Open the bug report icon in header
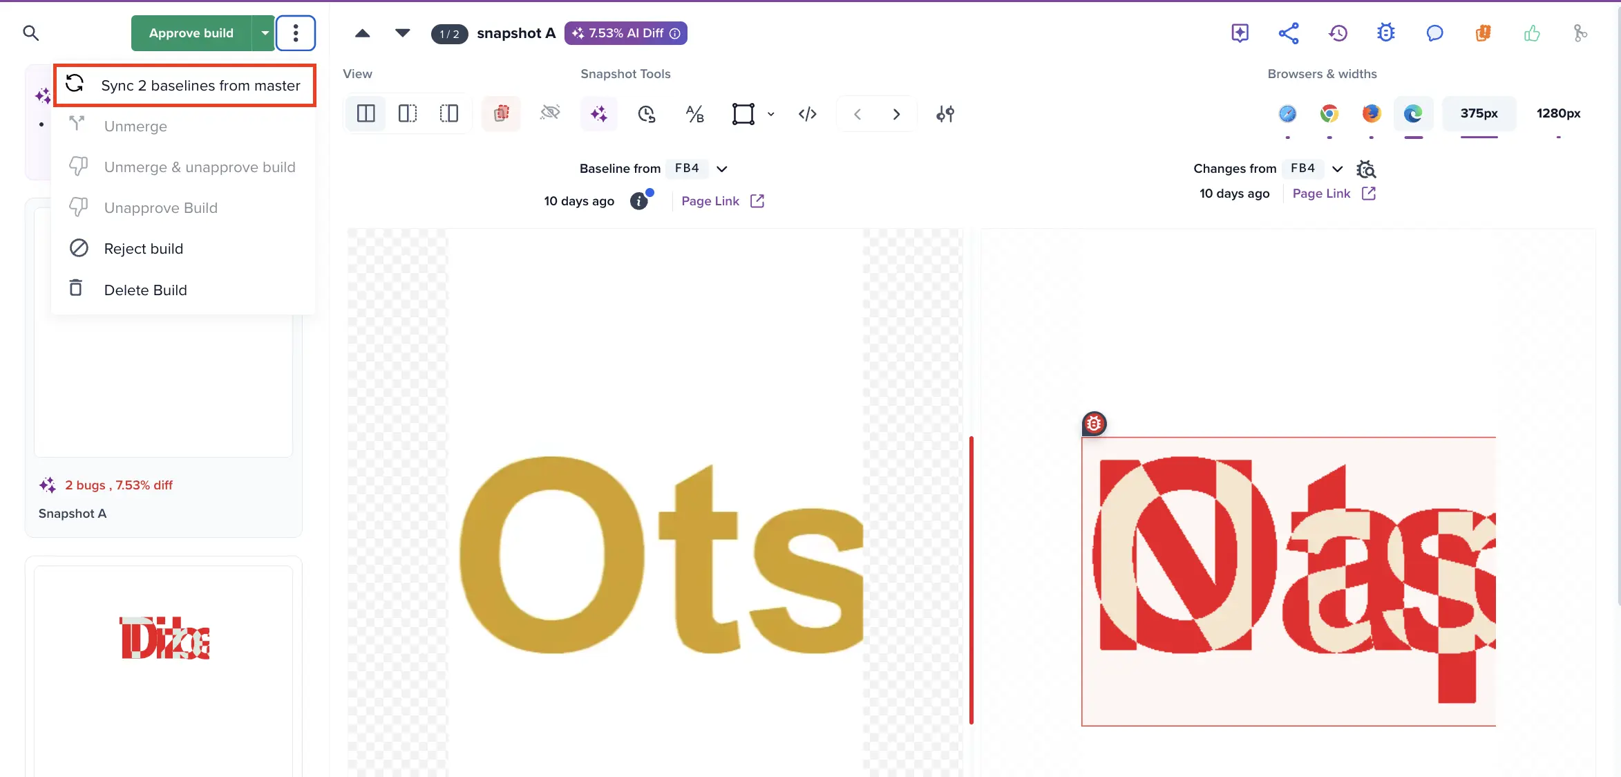The width and height of the screenshot is (1621, 777). click(1385, 32)
